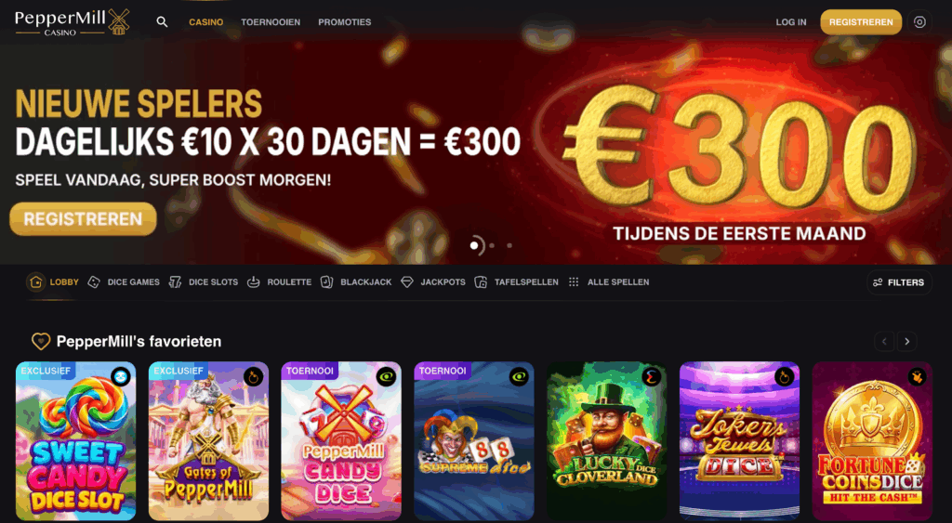Switch to the Toernooien tab

pos(271,22)
